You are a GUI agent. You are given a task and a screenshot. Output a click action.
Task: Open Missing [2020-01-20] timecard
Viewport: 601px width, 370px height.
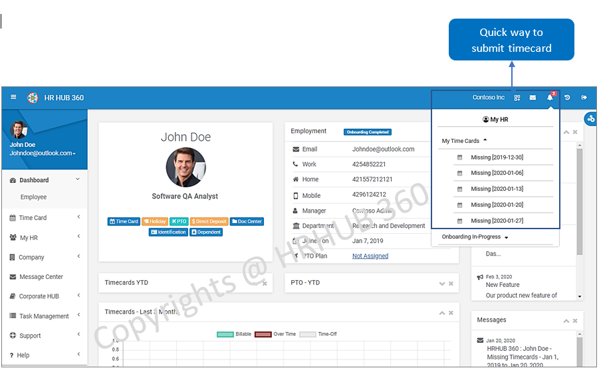[497, 205]
